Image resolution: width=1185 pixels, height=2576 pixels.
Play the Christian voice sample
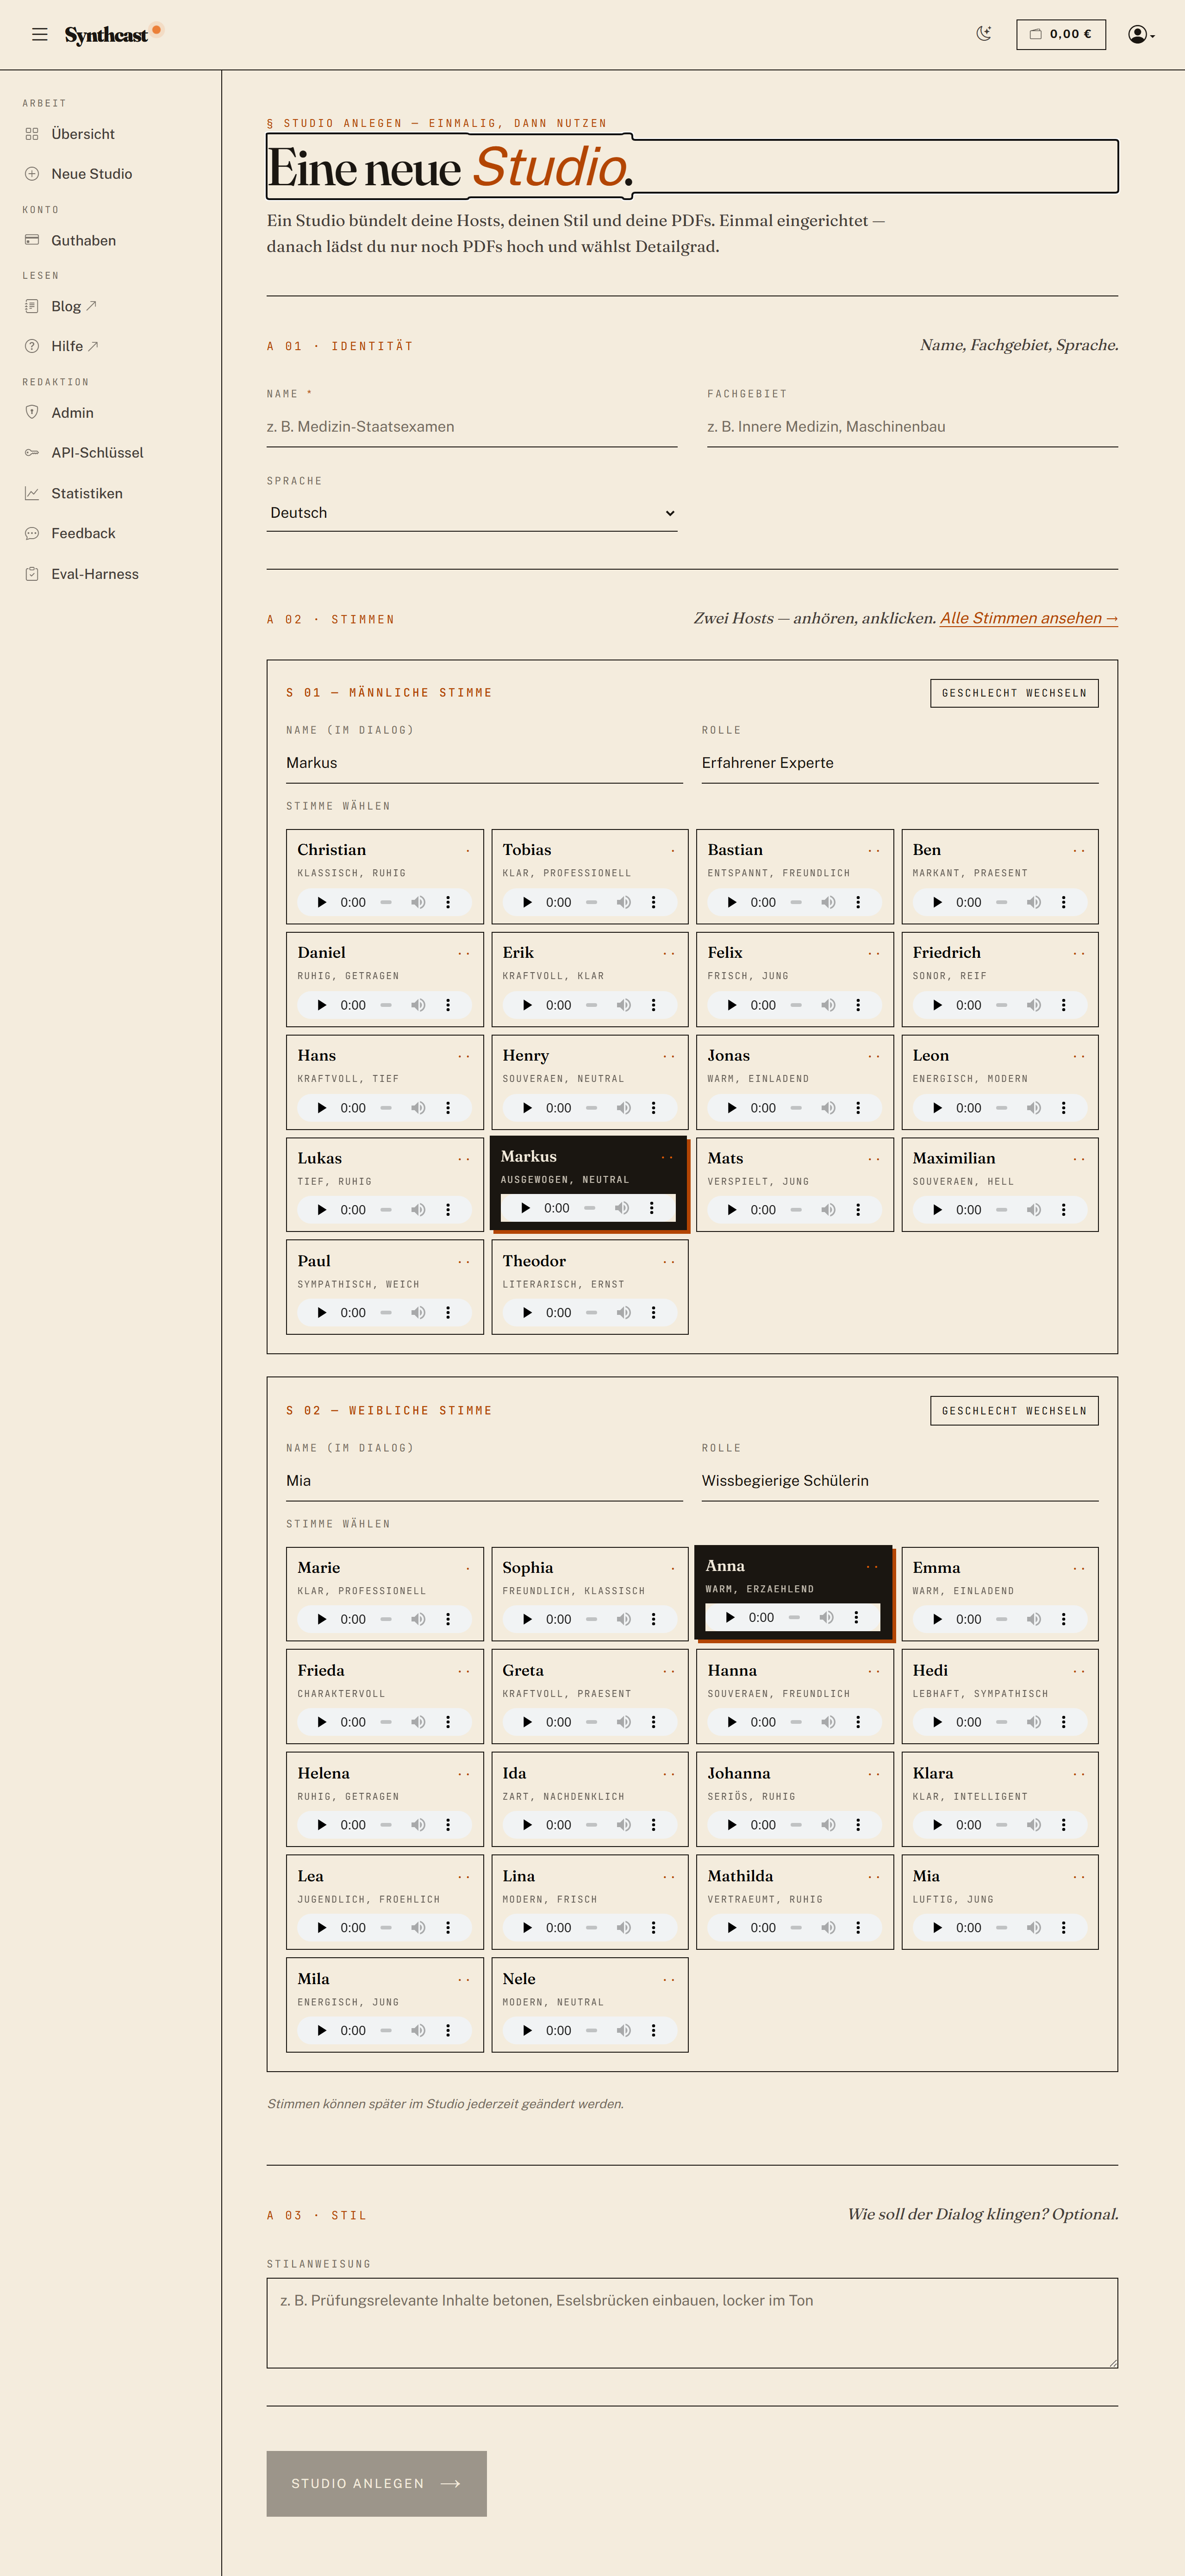click(322, 903)
